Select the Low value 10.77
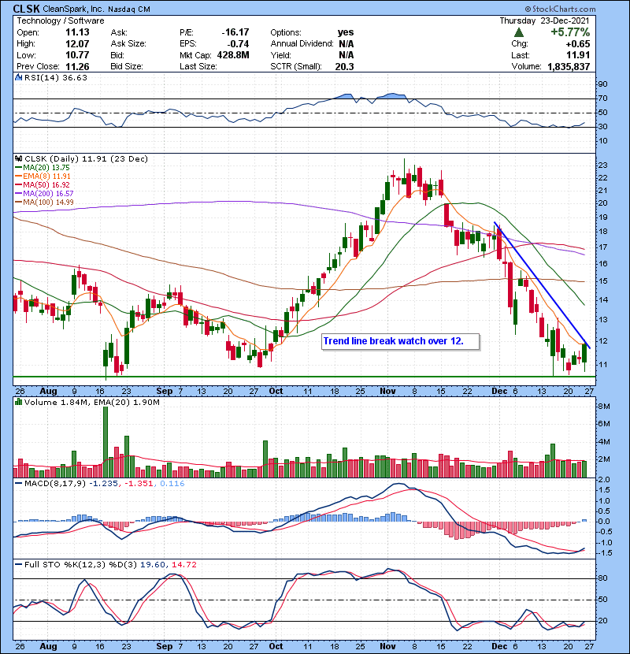 point(77,55)
